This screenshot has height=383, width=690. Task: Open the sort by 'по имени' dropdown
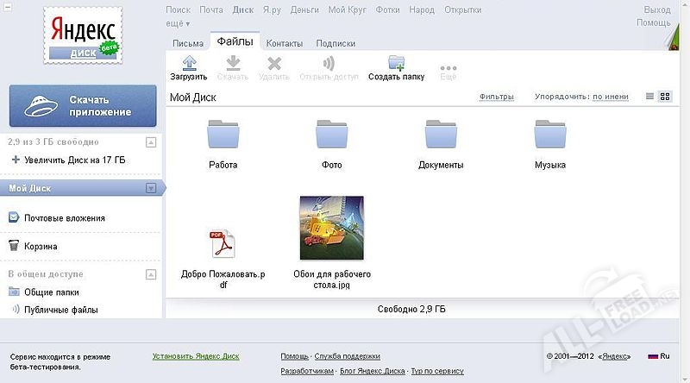coord(610,97)
